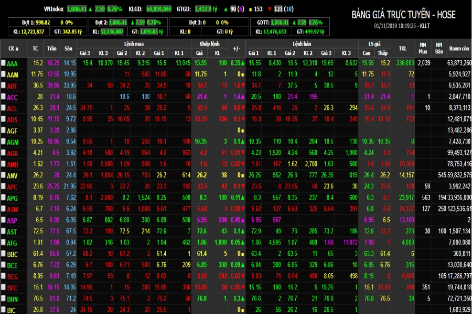This screenshot has height=314, width=472.
Task: Click ABT's red down arrow change
Action: [x=243, y=85]
